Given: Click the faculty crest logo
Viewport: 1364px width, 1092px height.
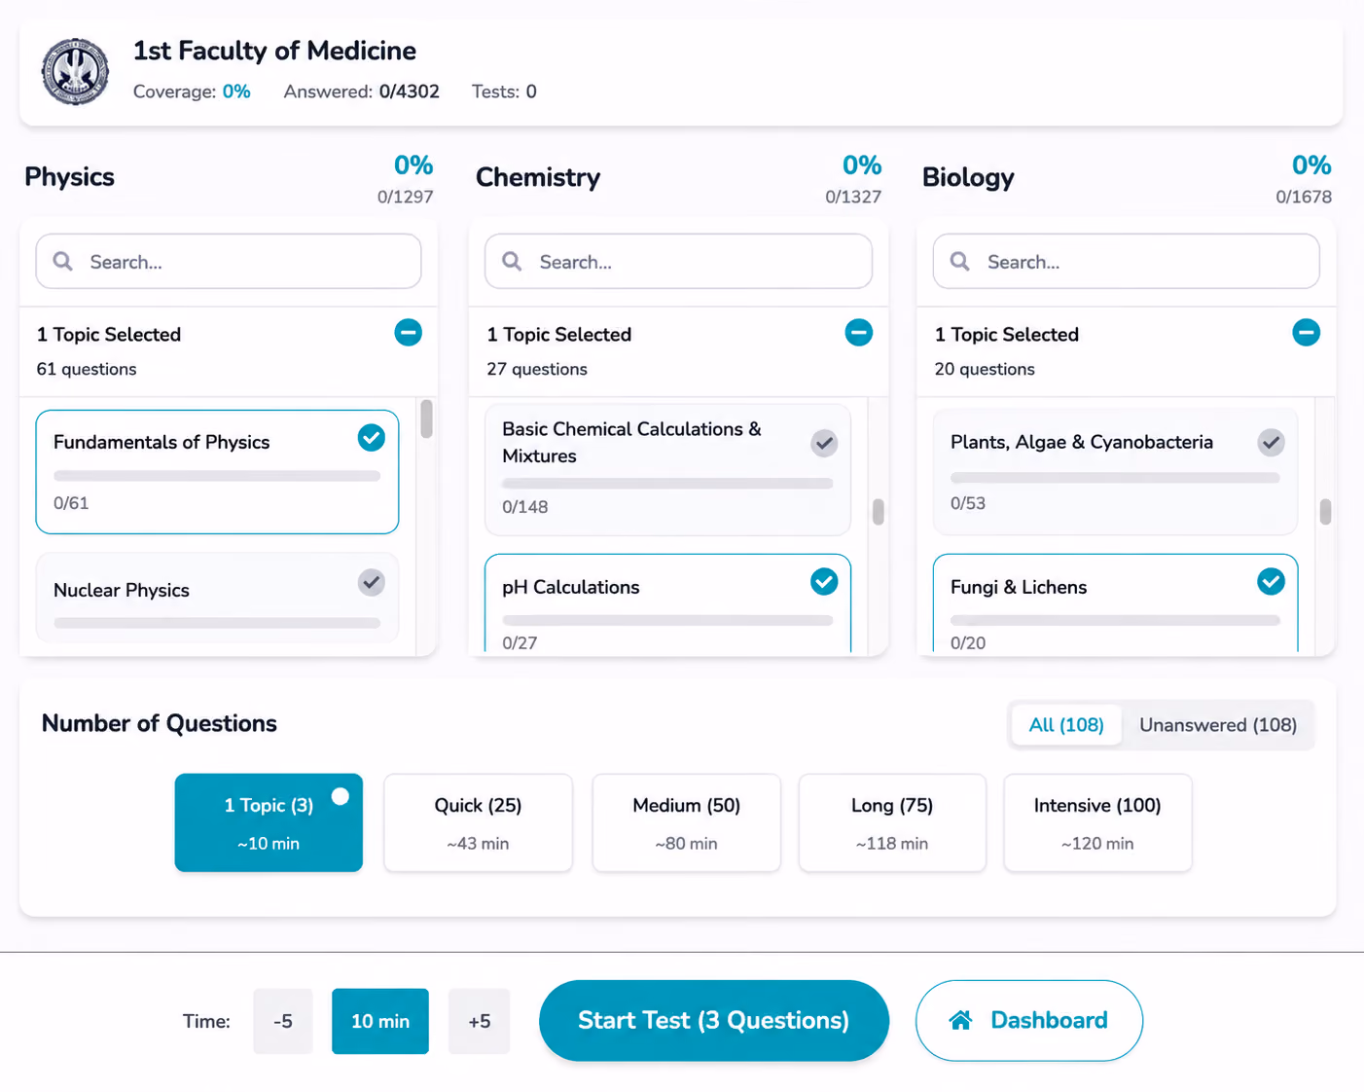Looking at the screenshot, I should pyautogui.click(x=75, y=72).
